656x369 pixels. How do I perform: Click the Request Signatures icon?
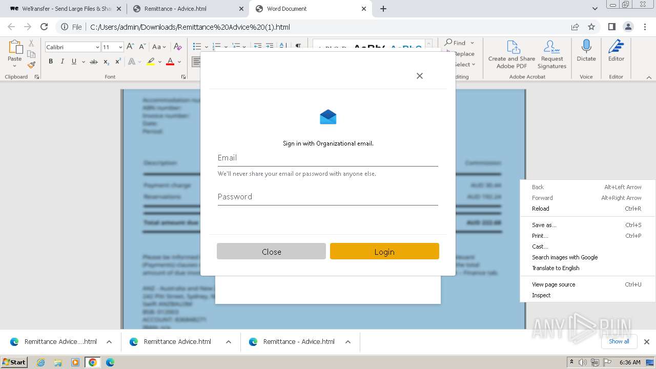[x=551, y=47]
